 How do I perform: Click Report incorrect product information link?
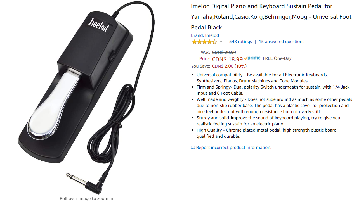point(234,148)
